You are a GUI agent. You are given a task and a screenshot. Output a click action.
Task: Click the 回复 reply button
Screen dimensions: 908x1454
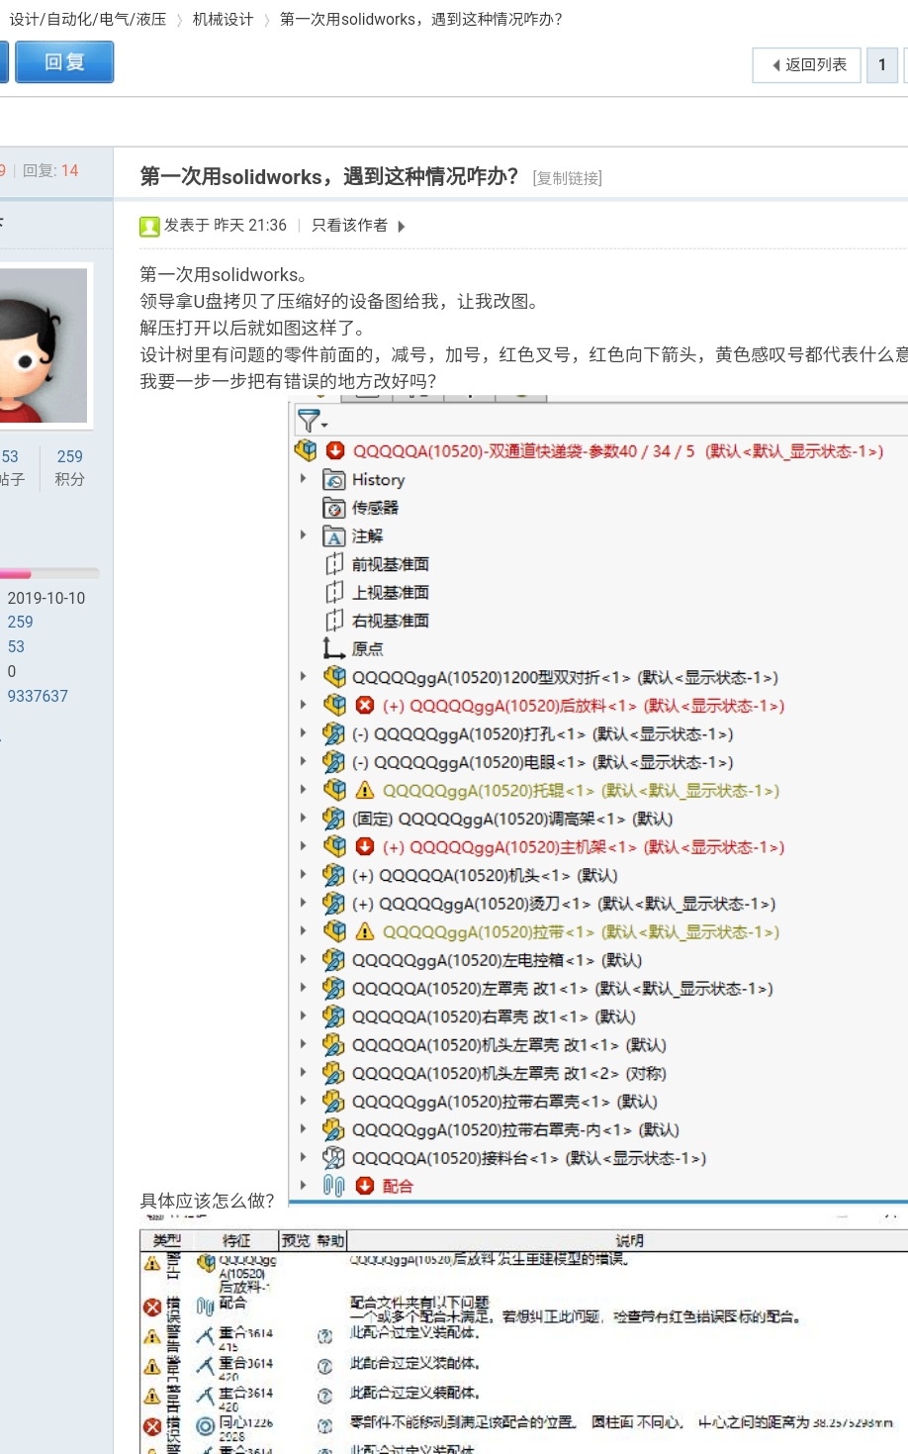tap(64, 62)
